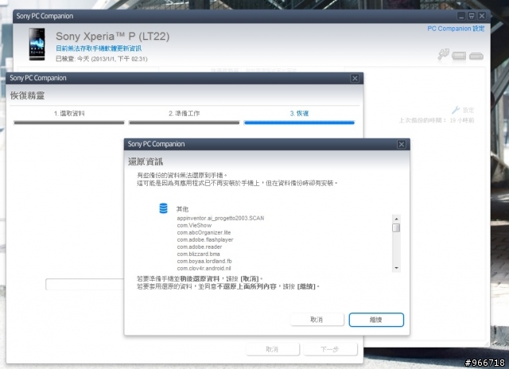Click the 上次備份的時間 19 小時前 text
Screen dimensions: 509x369
tap(437, 120)
